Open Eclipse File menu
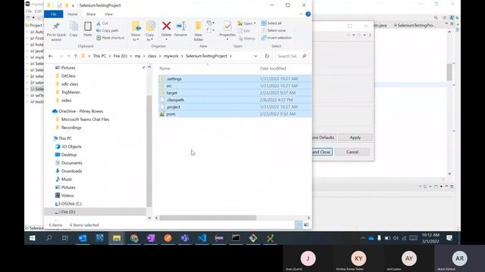The width and height of the screenshot is (485, 272). (29, 11)
